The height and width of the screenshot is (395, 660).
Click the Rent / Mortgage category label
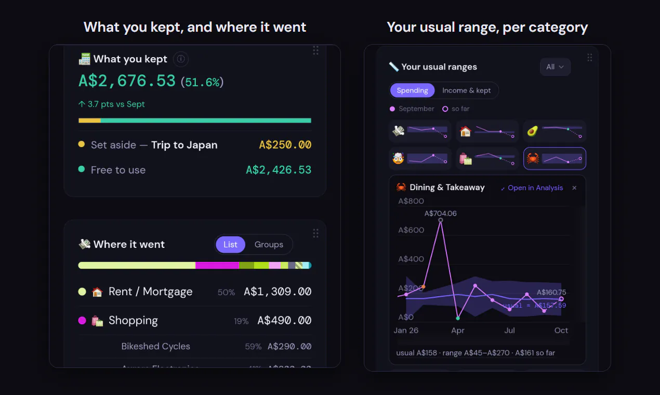150,292
